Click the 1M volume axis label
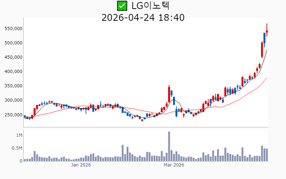Image resolution: width=286 pixels, height=179 pixels. coord(19,135)
